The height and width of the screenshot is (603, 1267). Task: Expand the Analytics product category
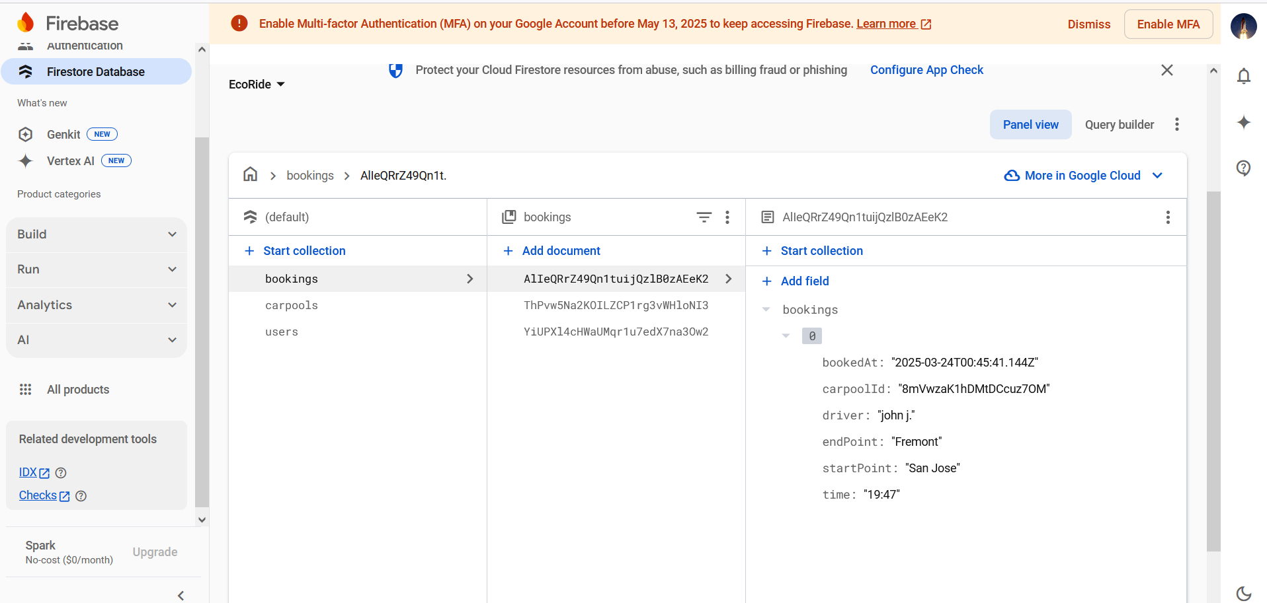click(97, 305)
